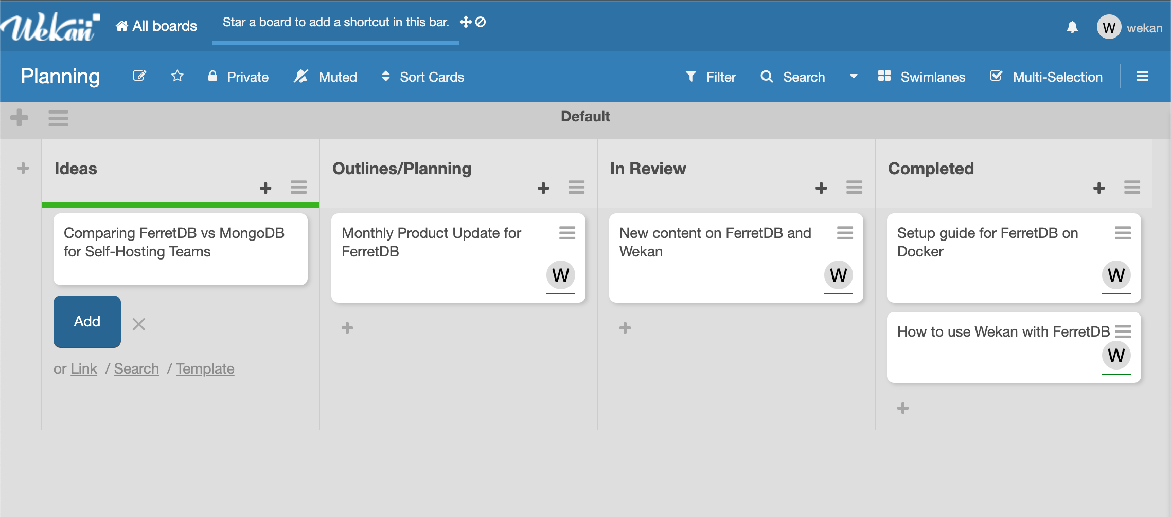1171x517 pixels.
Task: Edit the Planning board title with pencil icon
Action: 139,76
